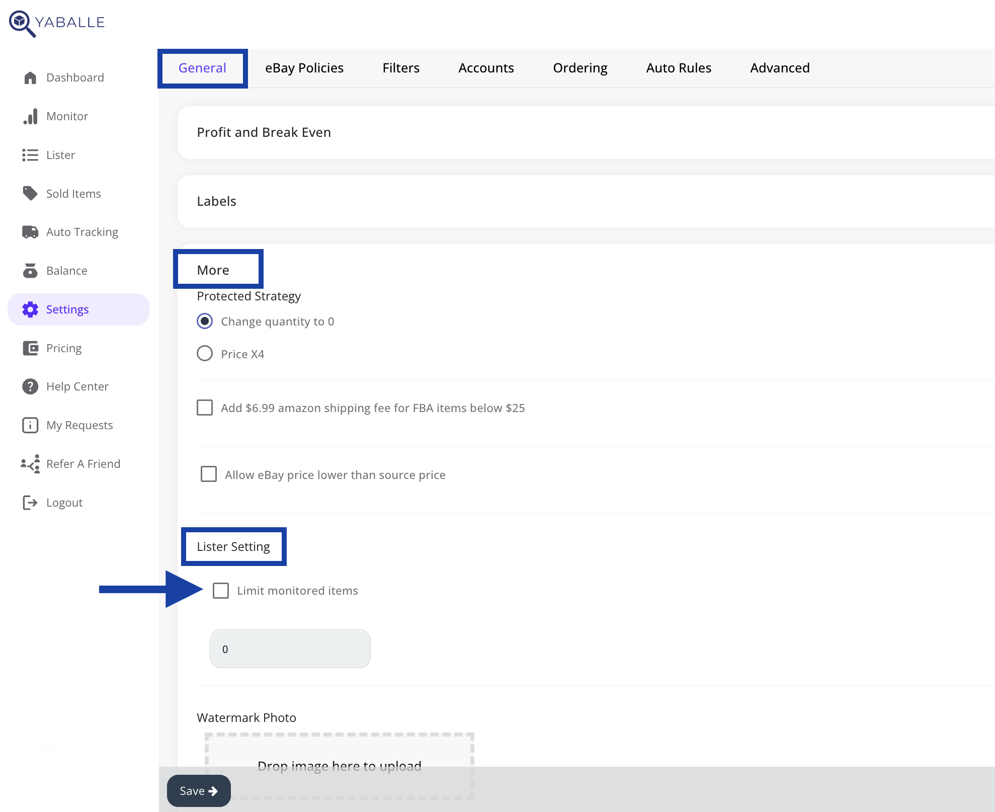Collapse the More section header
995x812 pixels.
click(x=213, y=270)
